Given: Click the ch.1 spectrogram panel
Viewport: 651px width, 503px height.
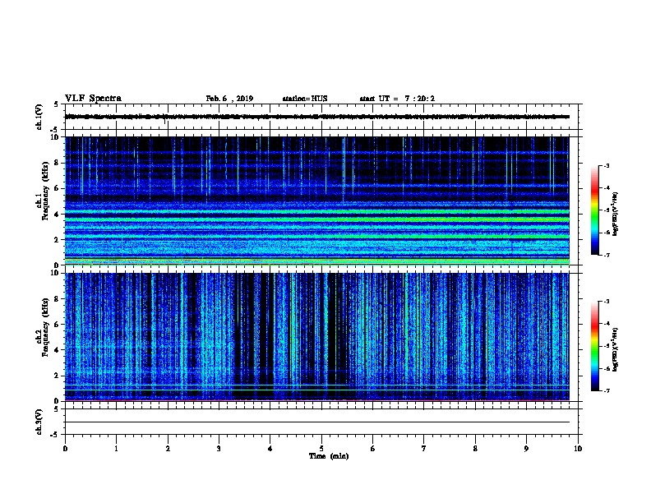Looking at the screenshot, I should 317,201.
